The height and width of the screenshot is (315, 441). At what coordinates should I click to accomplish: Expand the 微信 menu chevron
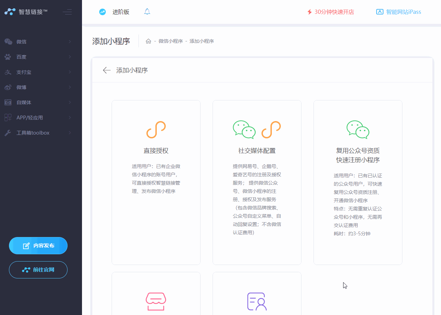point(70,42)
